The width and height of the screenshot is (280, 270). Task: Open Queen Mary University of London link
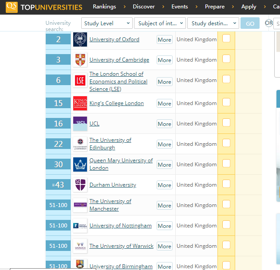(121, 164)
